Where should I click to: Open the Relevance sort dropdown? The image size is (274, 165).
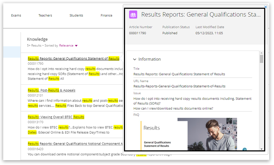click(x=68, y=46)
